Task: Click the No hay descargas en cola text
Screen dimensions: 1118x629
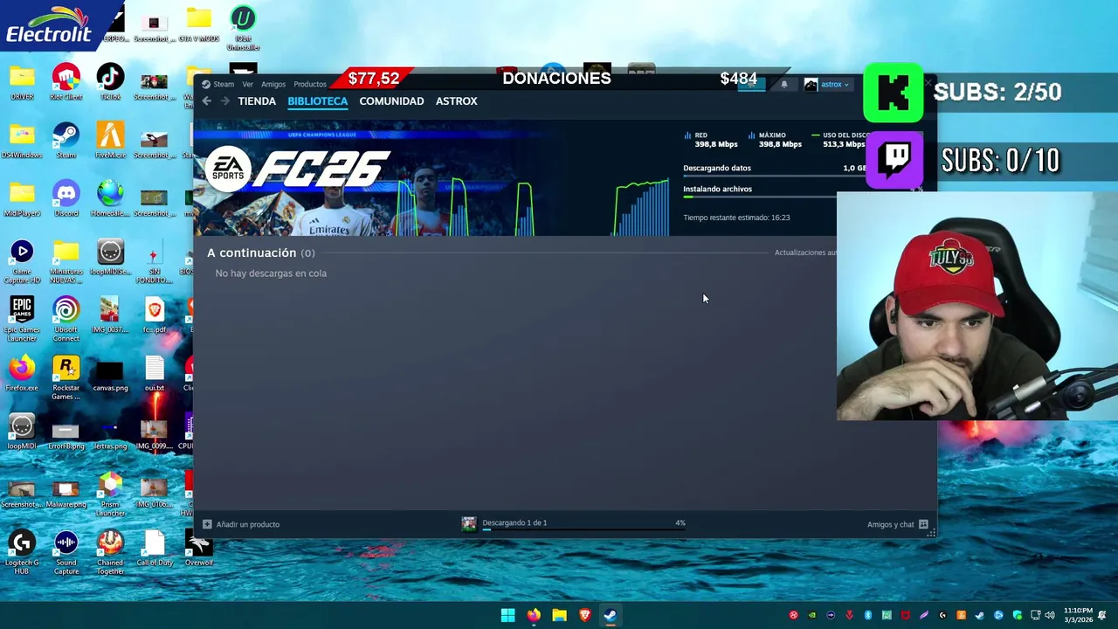Action: [x=271, y=273]
